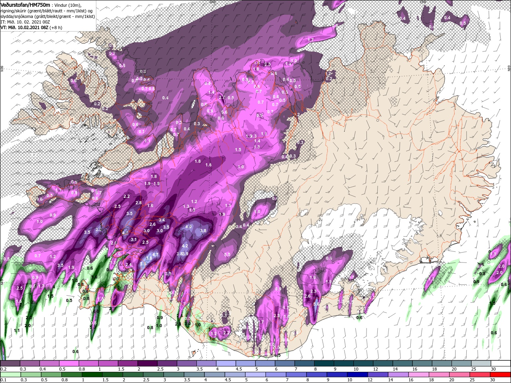511x383 pixels.
Task: Click the 'slydda/snjókoma' legend description line
Action: (47, 16)
